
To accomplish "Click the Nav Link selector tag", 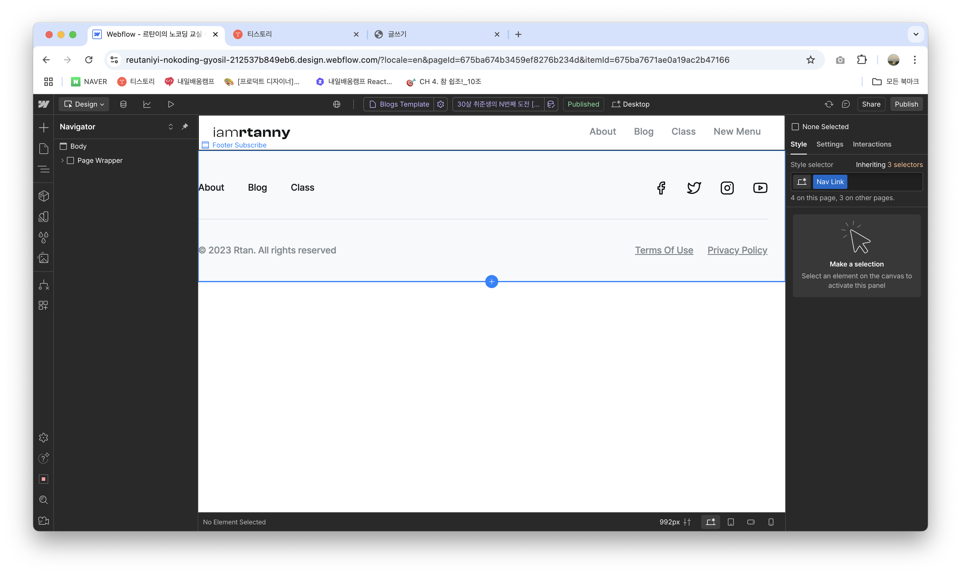I will tap(830, 182).
